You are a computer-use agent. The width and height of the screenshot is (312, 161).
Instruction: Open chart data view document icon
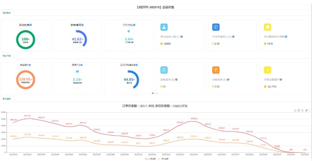tap(299, 110)
